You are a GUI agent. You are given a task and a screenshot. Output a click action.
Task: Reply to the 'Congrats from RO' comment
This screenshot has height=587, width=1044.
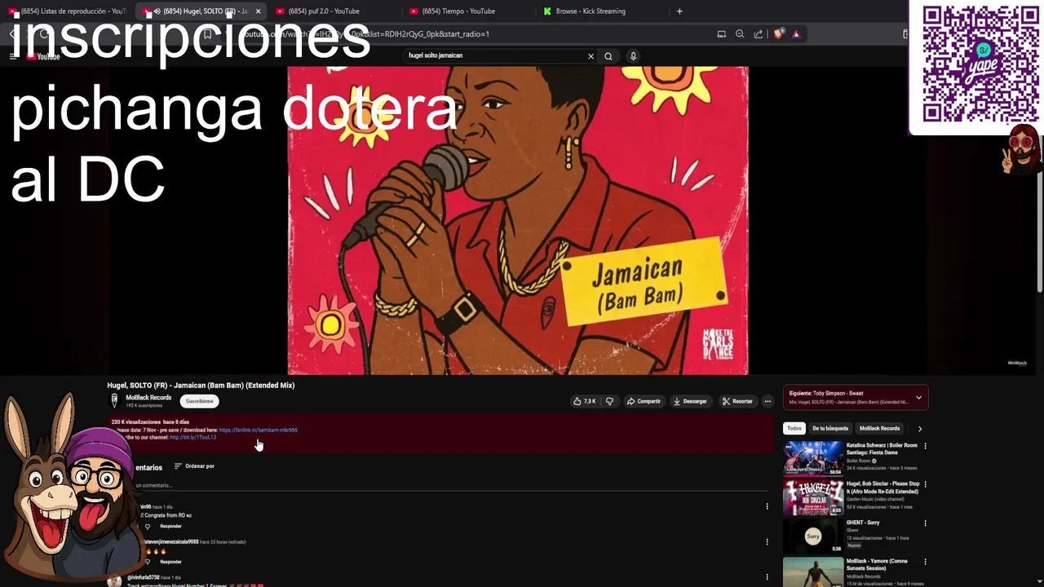click(170, 526)
